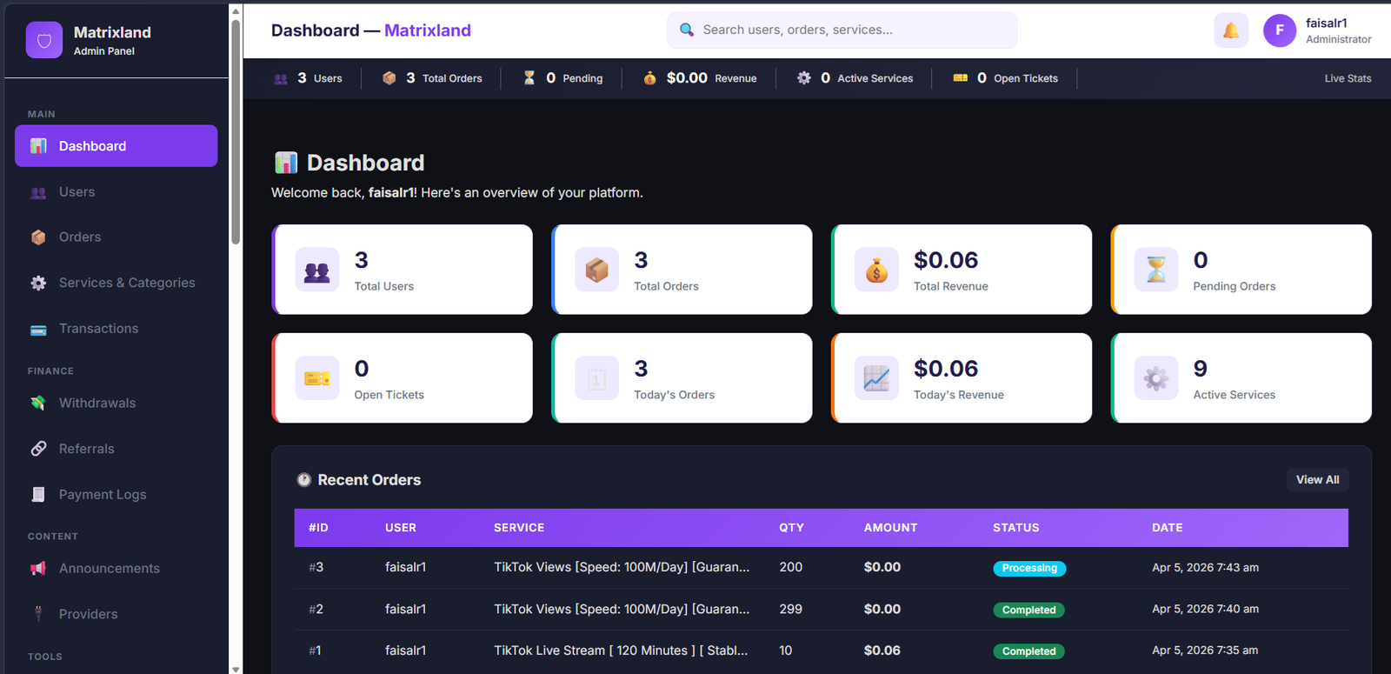
Task: Click the Total Users people card icon
Action: click(317, 270)
